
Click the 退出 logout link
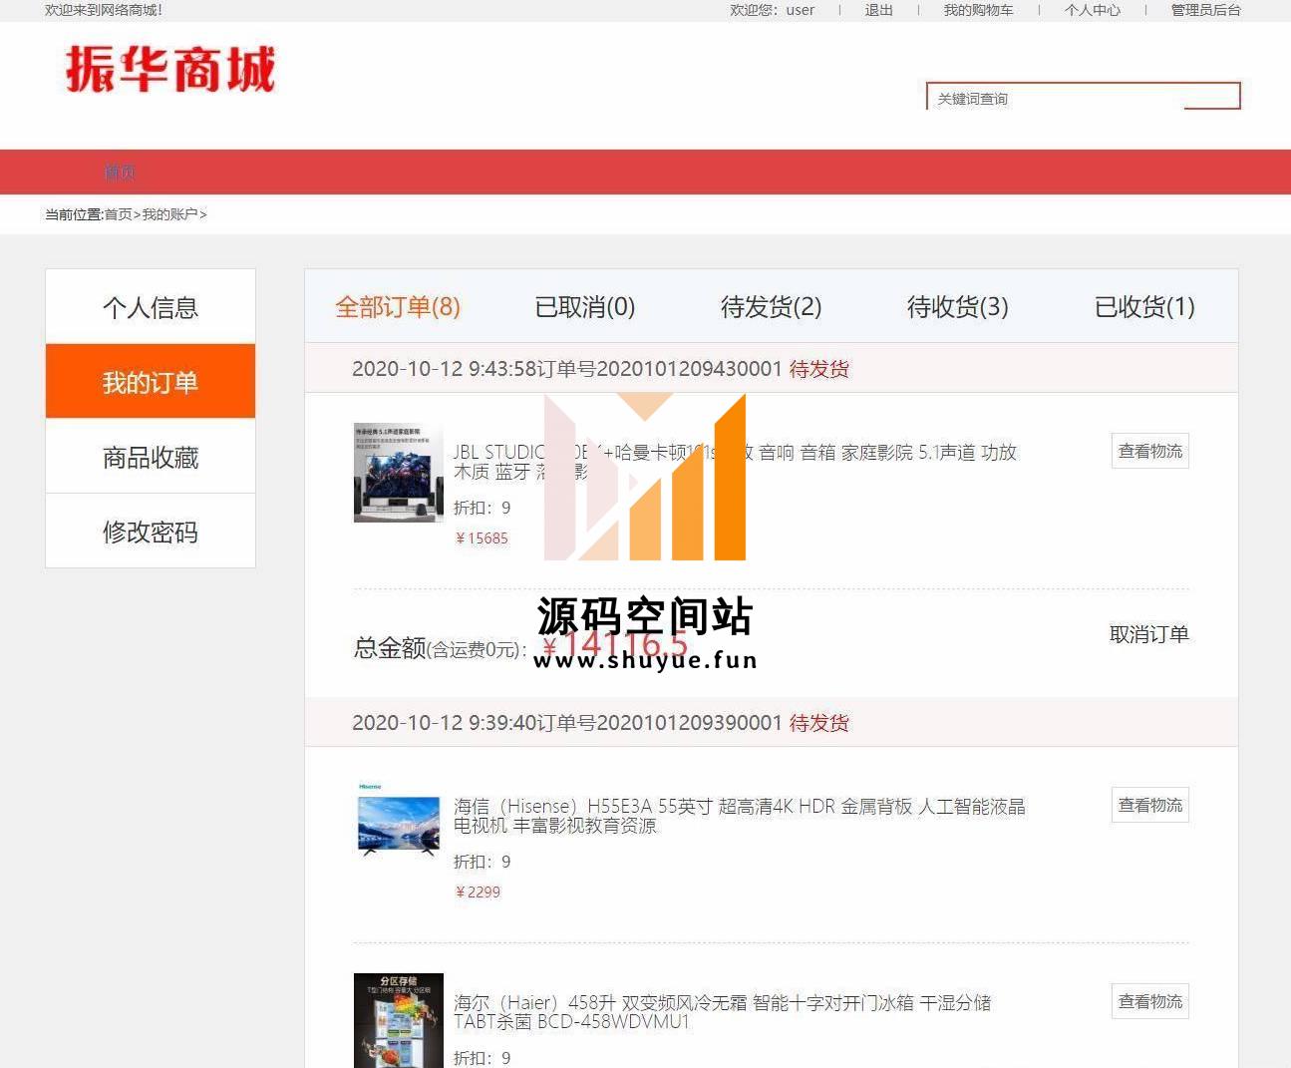coord(878,10)
